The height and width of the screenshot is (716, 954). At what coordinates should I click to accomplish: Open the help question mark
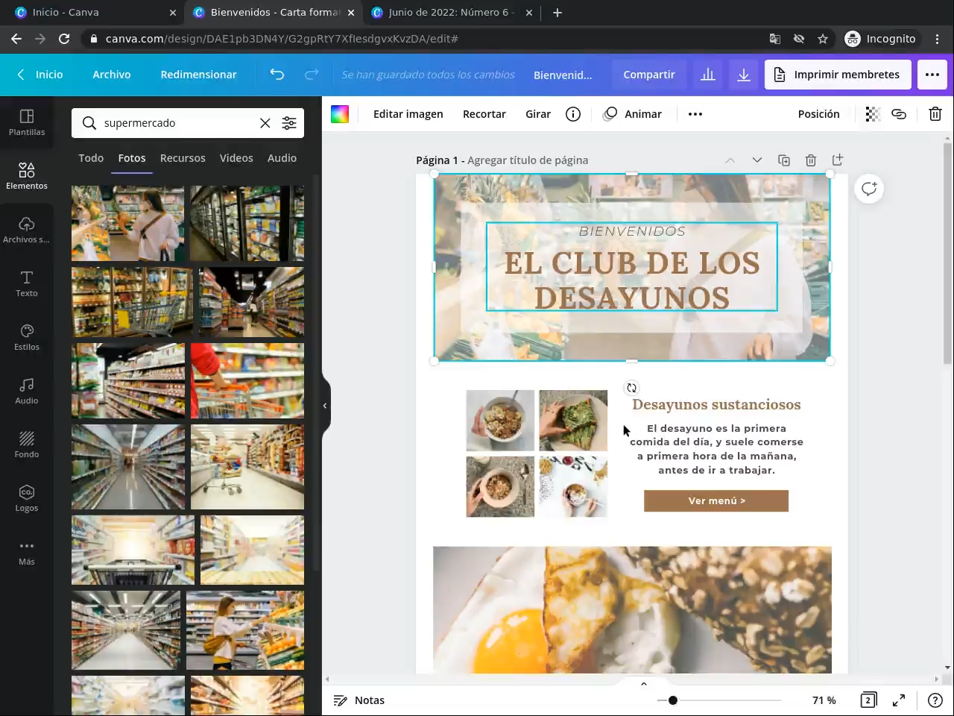[935, 700]
